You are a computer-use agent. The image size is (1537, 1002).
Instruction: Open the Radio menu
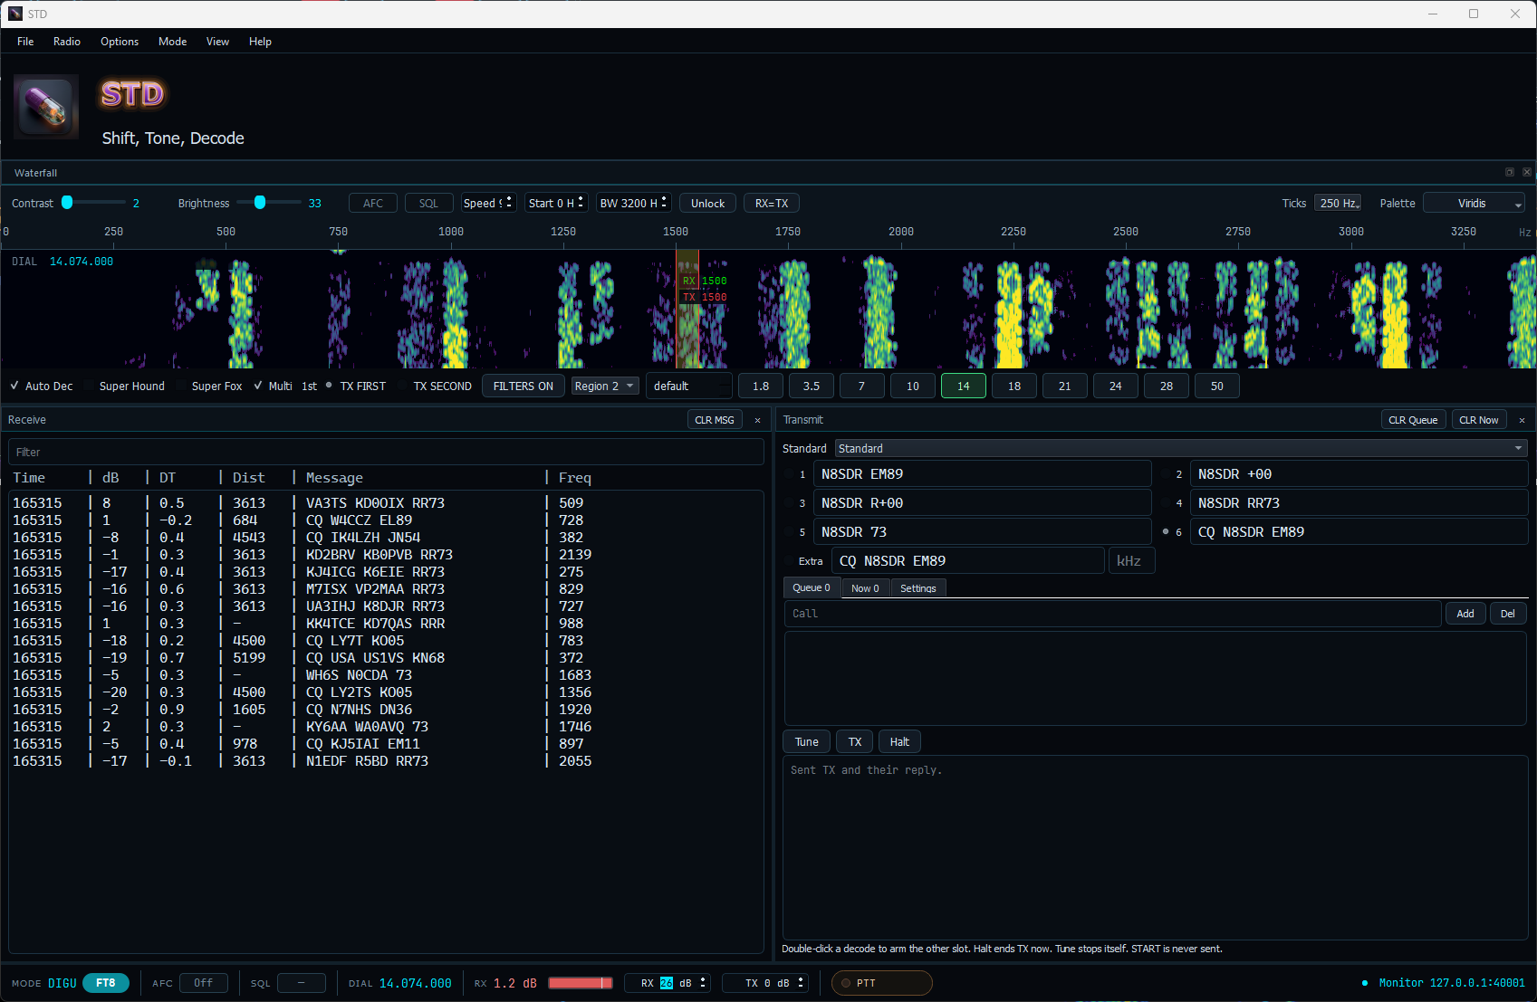pyautogui.click(x=67, y=42)
